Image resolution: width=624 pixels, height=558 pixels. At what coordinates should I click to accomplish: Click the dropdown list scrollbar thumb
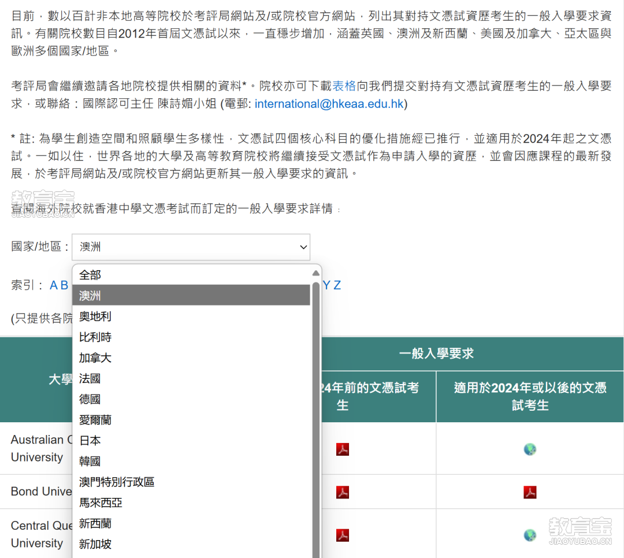click(316, 420)
